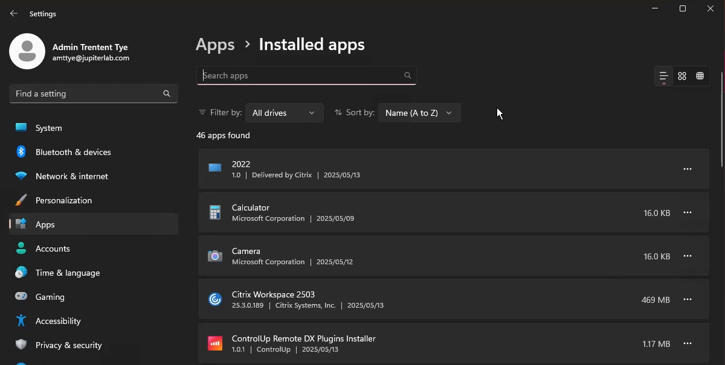Image resolution: width=725 pixels, height=365 pixels.
Task: Focus the Search apps input field
Action: 306,75
